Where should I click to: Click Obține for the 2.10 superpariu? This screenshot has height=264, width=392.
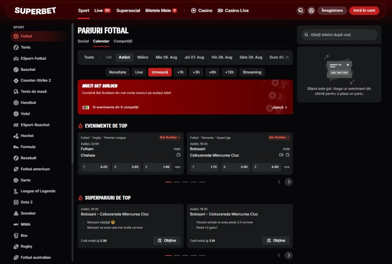coord(276,241)
